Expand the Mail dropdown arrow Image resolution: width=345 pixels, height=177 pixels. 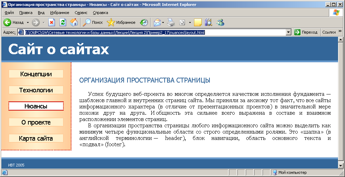163,22
